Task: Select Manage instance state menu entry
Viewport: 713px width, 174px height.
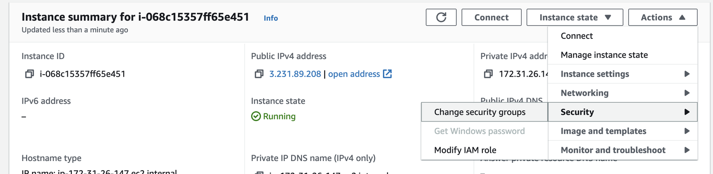Action: [604, 55]
